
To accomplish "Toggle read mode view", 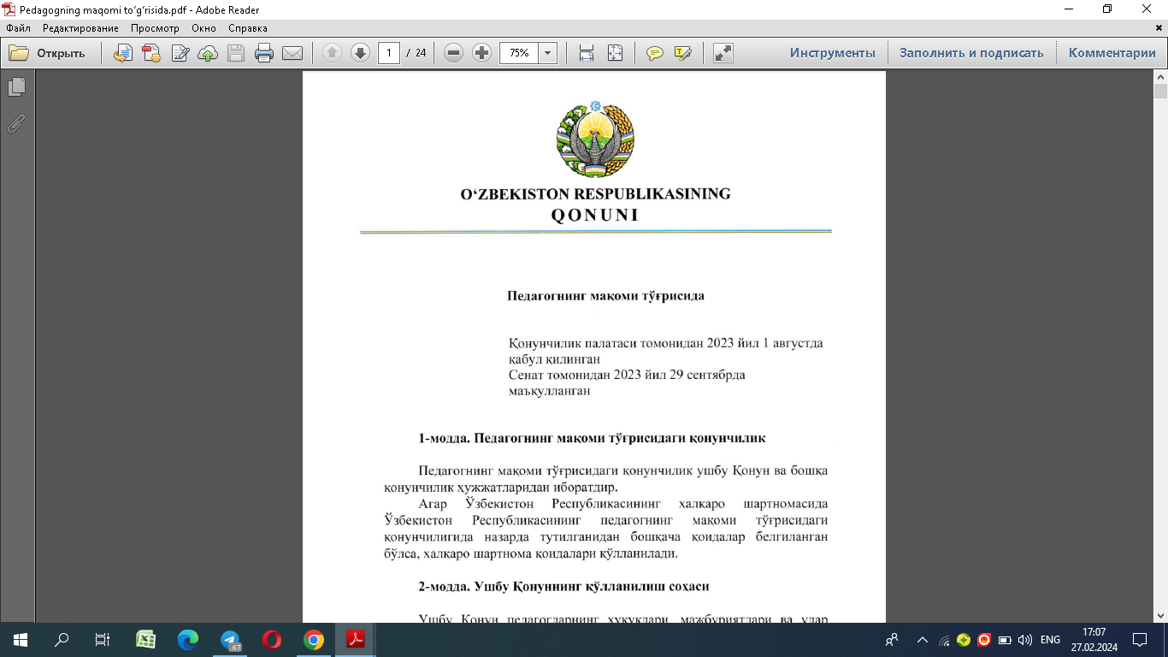I will [723, 53].
